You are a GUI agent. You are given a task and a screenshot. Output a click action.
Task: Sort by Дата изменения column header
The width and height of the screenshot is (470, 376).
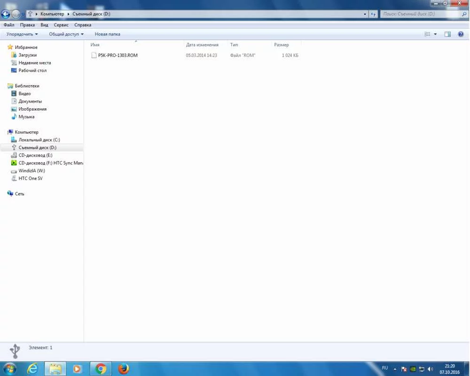202,45
